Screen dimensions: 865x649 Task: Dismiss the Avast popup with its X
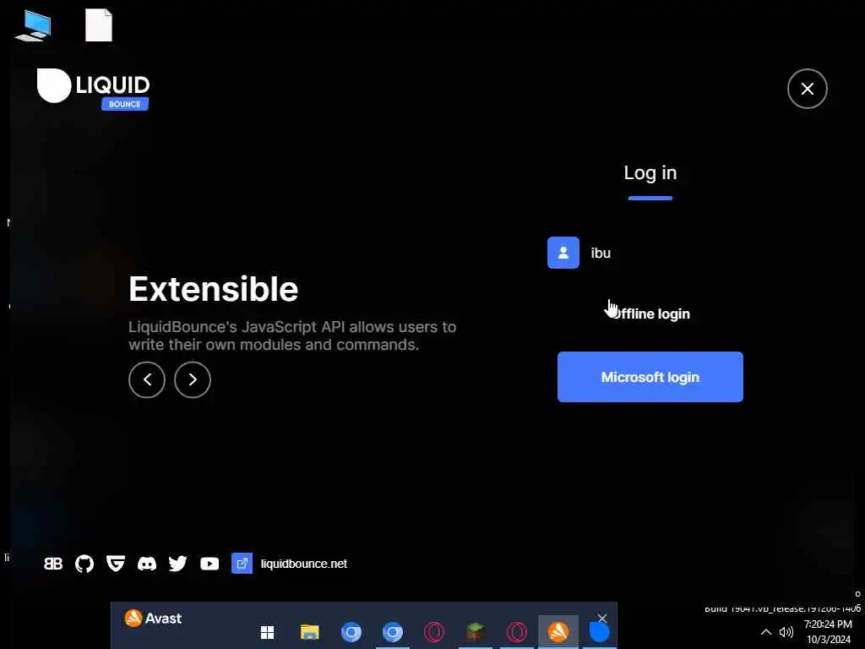[602, 618]
